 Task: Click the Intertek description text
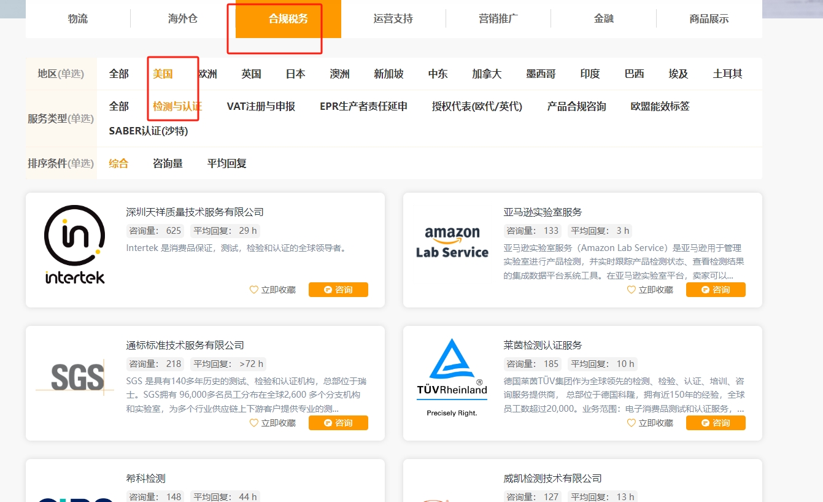pos(236,248)
